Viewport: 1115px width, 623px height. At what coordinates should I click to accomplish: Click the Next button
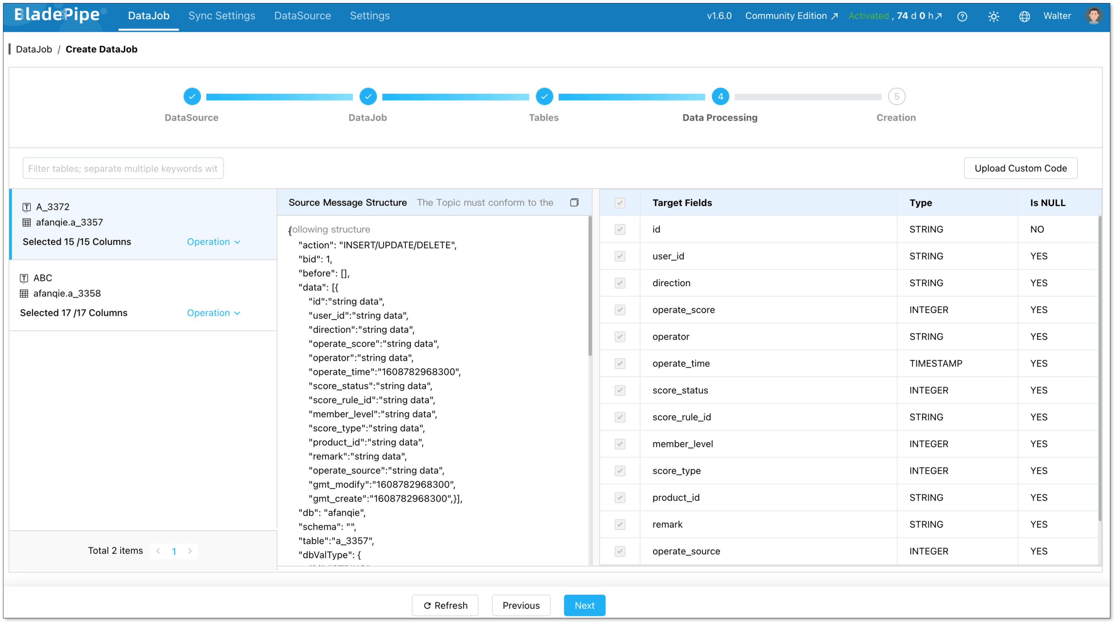click(584, 605)
